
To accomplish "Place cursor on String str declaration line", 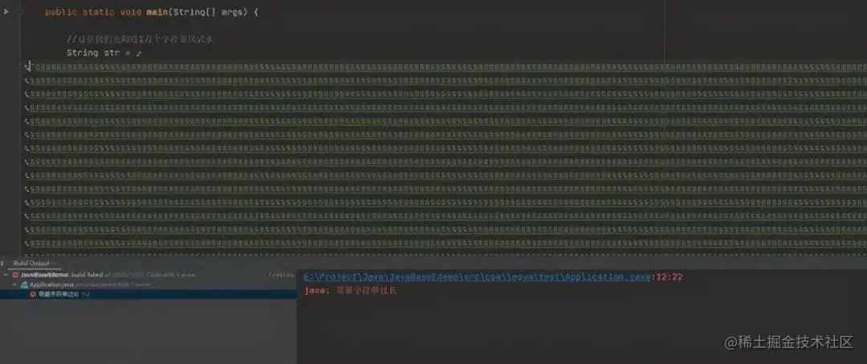I will [104, 53].
